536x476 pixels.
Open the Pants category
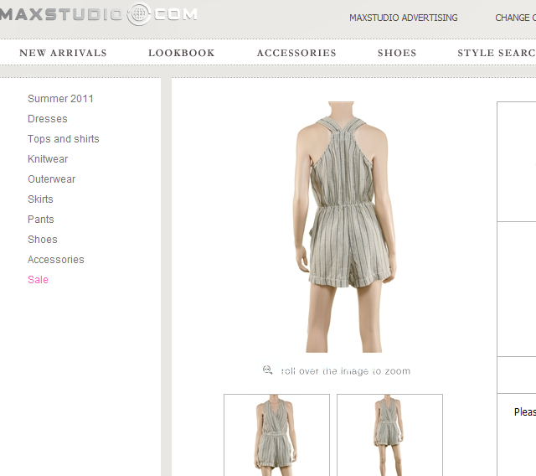(41, 220)
